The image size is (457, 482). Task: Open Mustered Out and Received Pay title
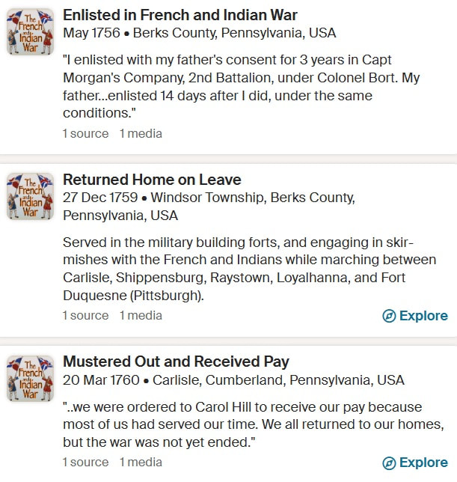coord(176,361)
